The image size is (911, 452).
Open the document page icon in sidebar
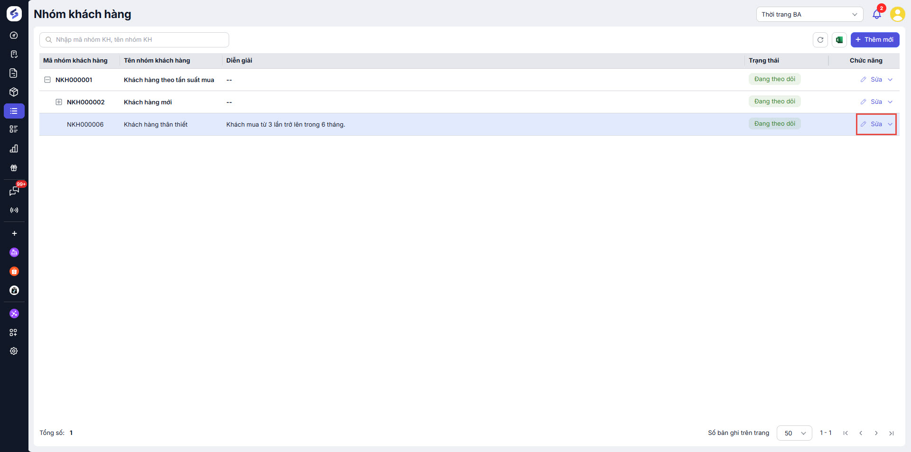(x=14, y=73)
